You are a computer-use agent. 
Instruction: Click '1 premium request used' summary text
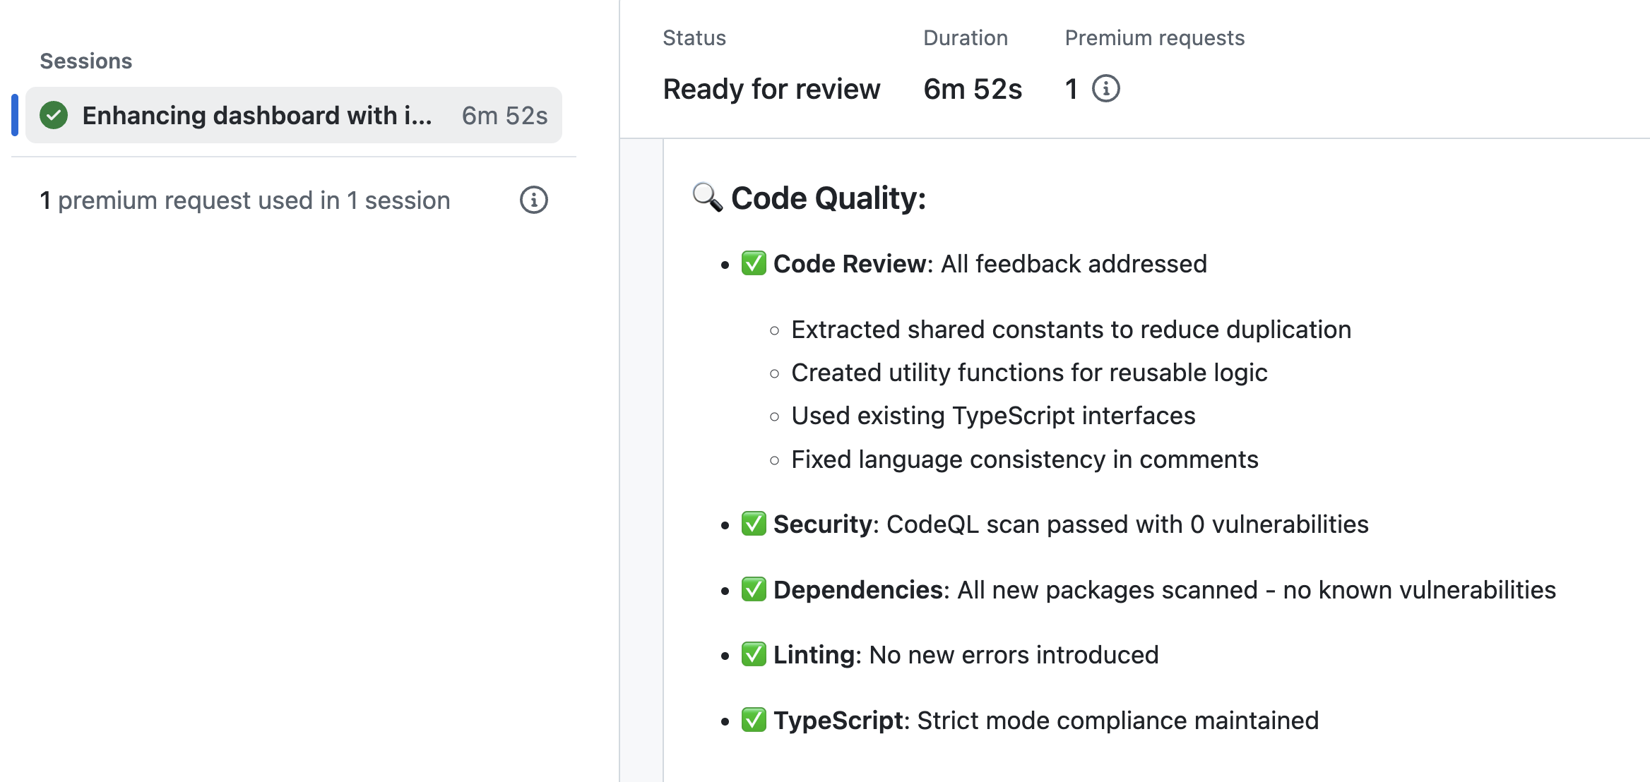tap(244, 200)
